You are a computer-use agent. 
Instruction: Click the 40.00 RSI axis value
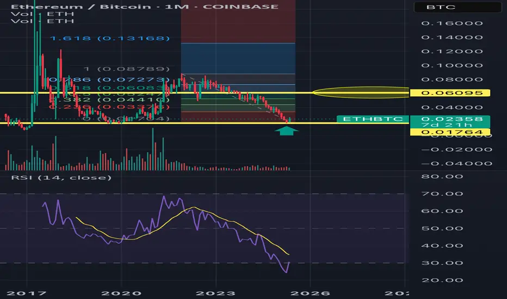442,246
